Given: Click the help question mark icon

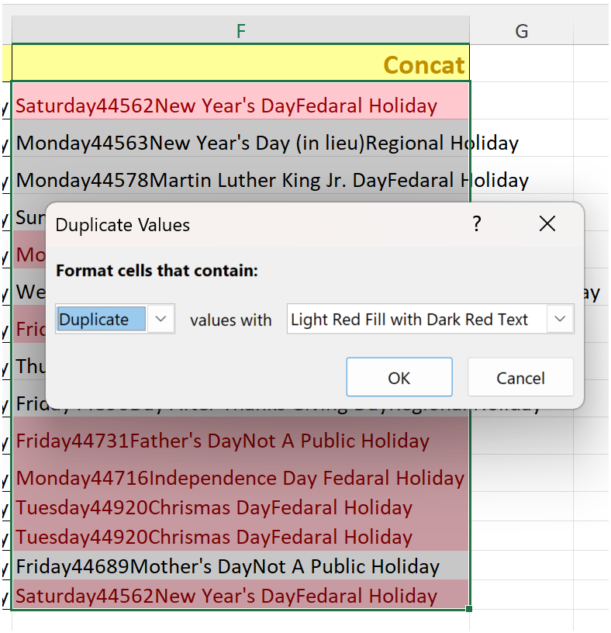Looking at the screenshot, I should pos(476,224).
